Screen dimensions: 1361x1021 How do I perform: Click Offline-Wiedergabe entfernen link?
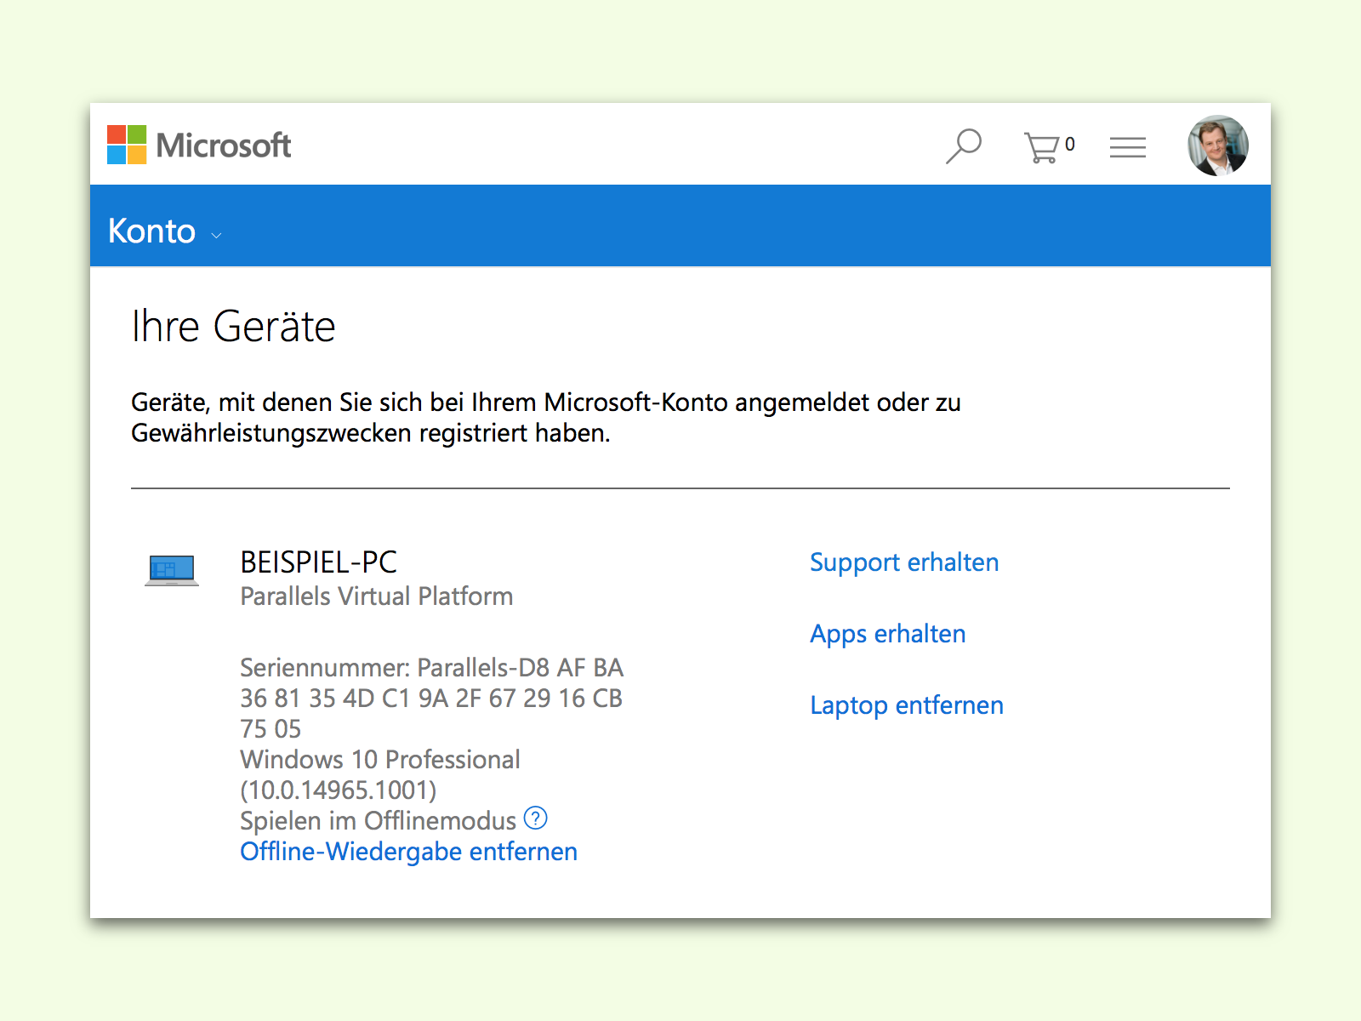pyautogui.click(x=408, y=852)
